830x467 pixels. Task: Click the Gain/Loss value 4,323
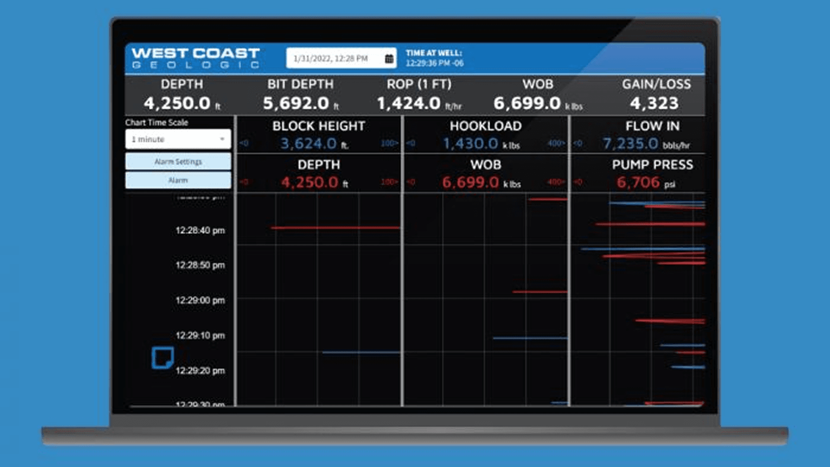(x=654, y=103)
